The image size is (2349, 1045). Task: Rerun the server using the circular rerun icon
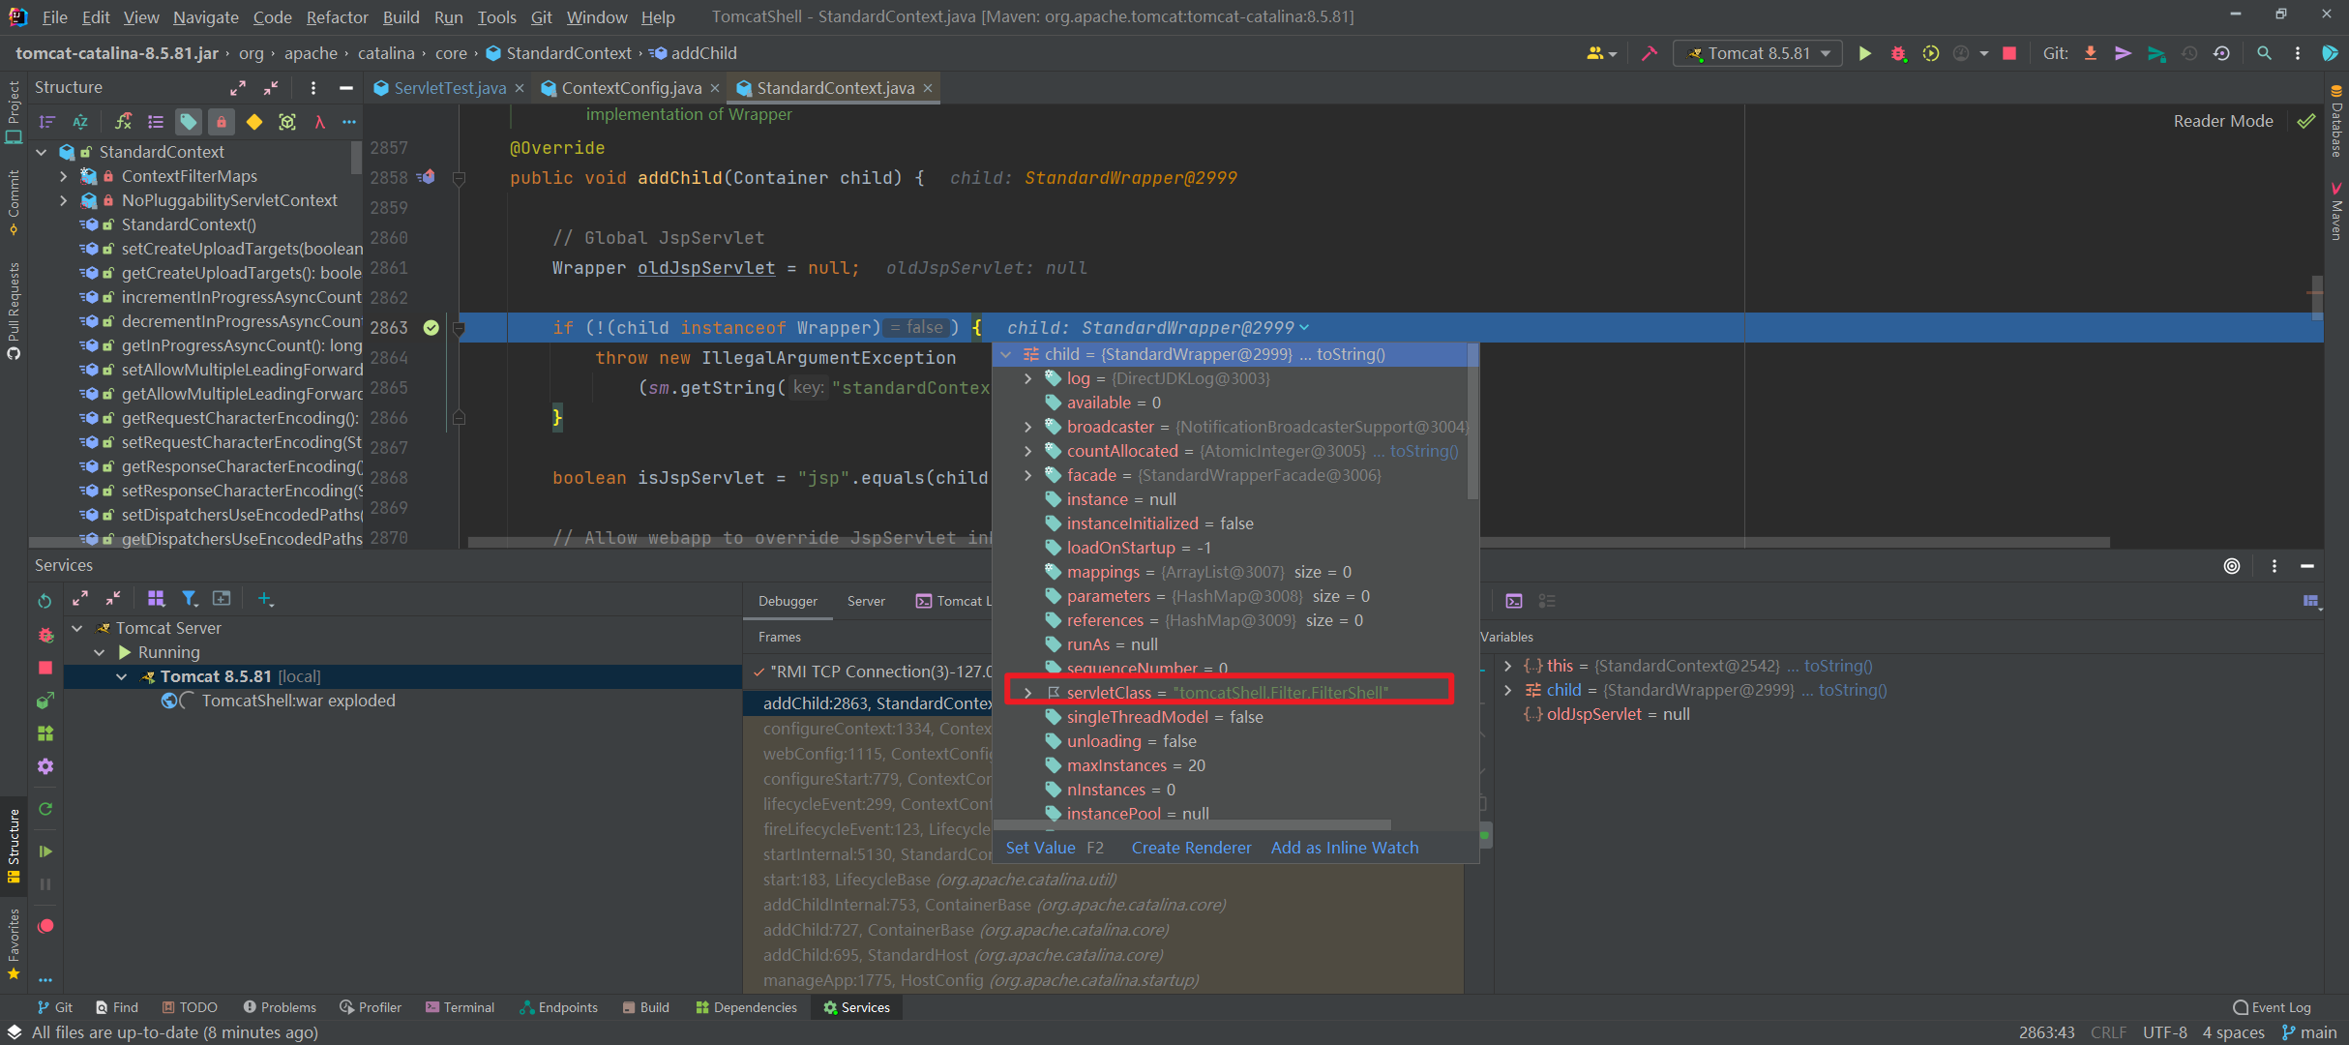pos(1931,53)
